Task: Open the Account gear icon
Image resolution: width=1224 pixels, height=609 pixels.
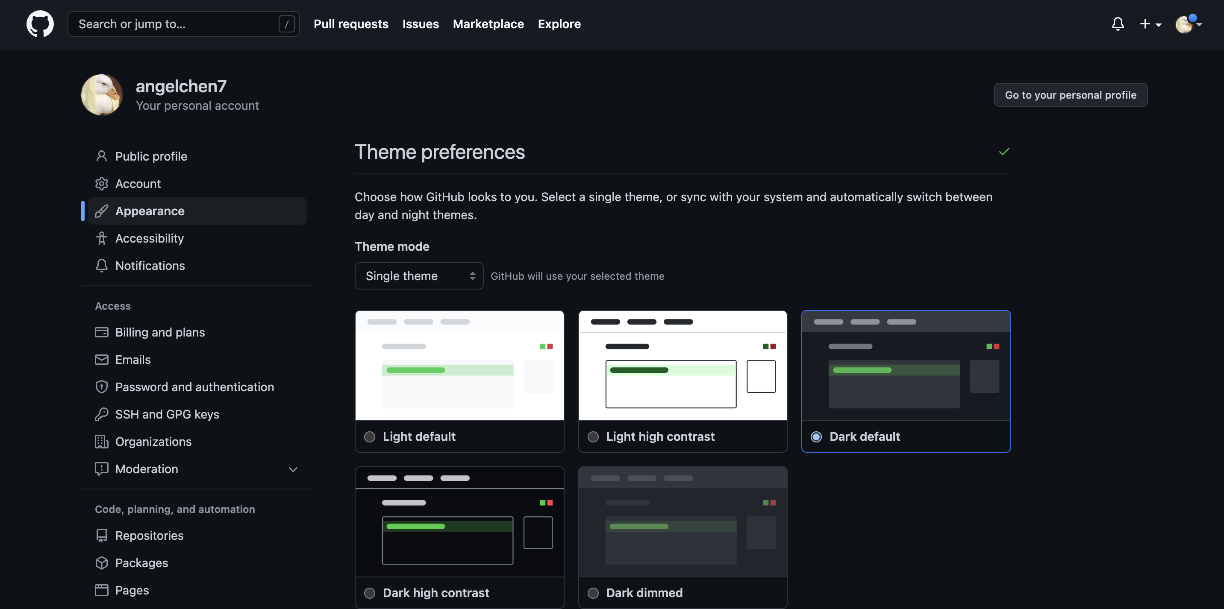Action: (102, 184)
